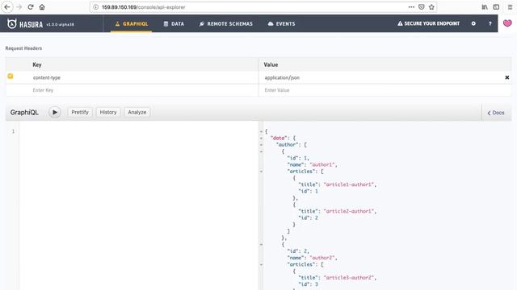The height and width of the screenshot is (290, 517).
Task: Open the browser home page icon
Action: [x=42, y=7]
